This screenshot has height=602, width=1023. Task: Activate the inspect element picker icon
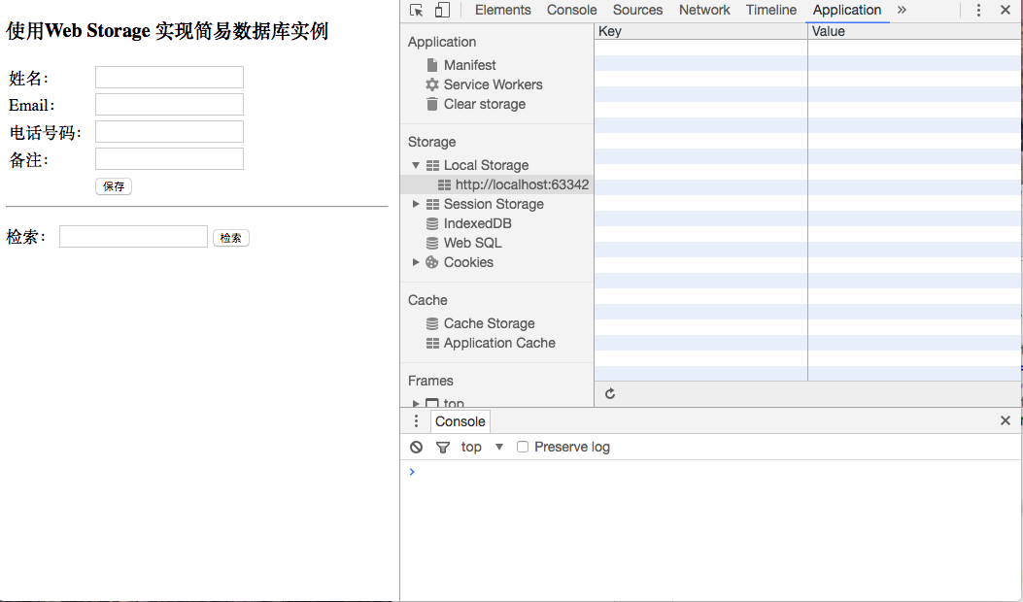click(416, 10)
